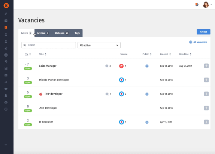Image resolution: width=215 pixels, height=154 pixels.
Task: Open the bar chart reports icon in the sidebar
Action: tap(6, 82)
